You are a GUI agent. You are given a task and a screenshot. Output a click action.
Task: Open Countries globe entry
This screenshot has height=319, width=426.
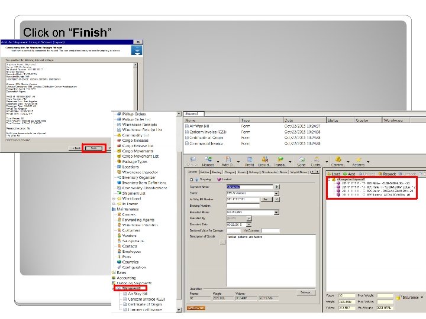click(128, 262)
